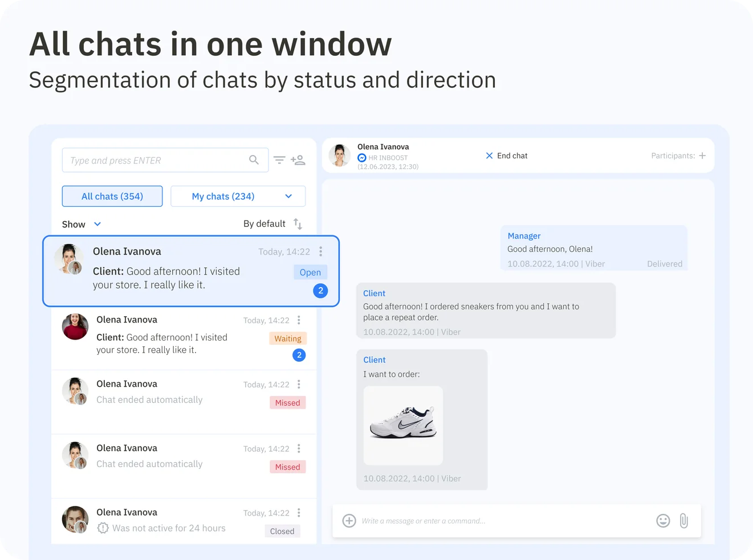Screen dimensions: 753x560
Task: Open the chat filter icon
Action: (279, 160)
